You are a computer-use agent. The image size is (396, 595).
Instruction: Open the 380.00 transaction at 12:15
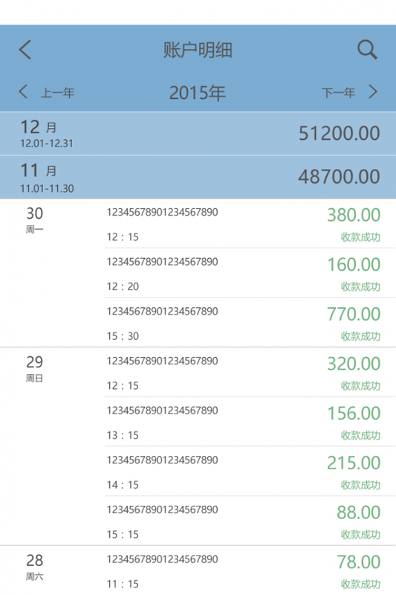(x=250, y=224)
